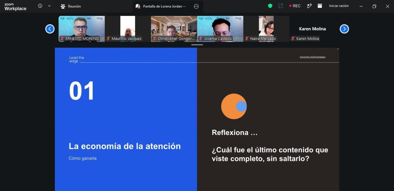
Task: Open more options for shared screen tab
Action: [x=196, y=6]
